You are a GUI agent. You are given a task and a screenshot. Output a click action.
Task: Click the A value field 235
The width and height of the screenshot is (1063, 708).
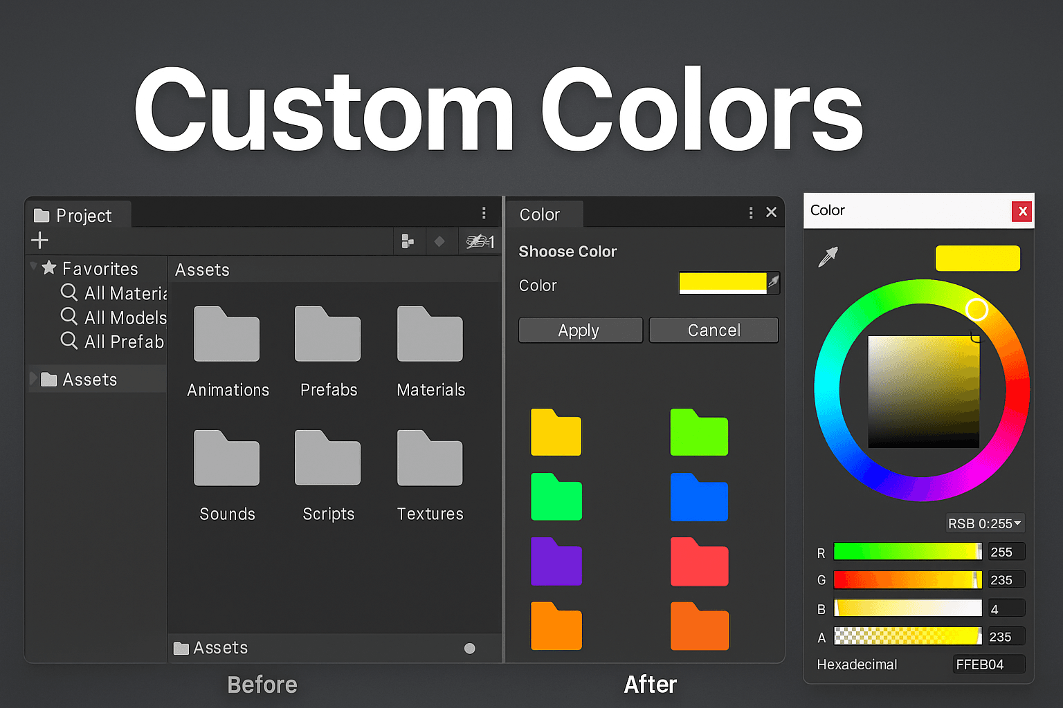click(x=1006, y=637)
